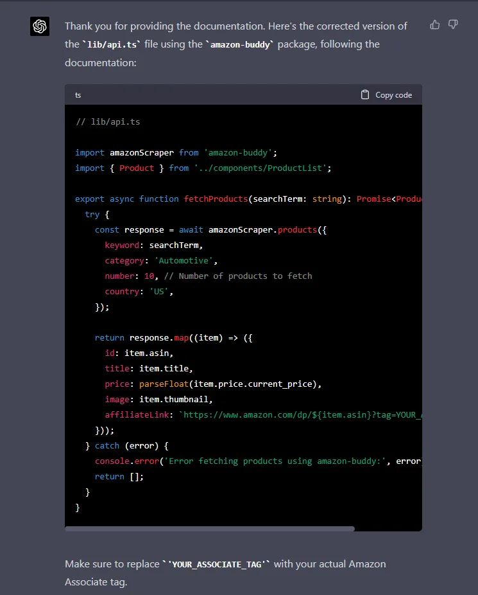The image size is (478, 595).
Task: Click the code block horizontal scrollbar
Action: 210,529
